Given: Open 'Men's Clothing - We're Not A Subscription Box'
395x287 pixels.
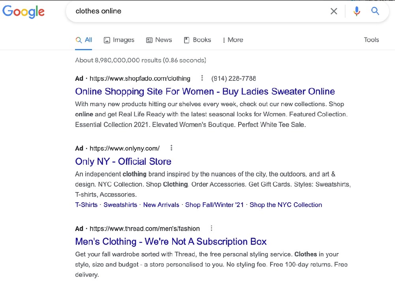Looking at the screenshot, I should (x=171, y=242).
